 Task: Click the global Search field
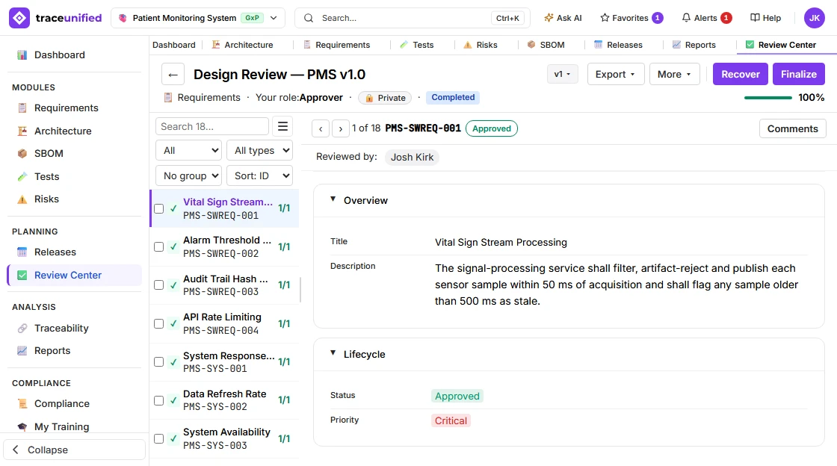(x=412, y=18)
